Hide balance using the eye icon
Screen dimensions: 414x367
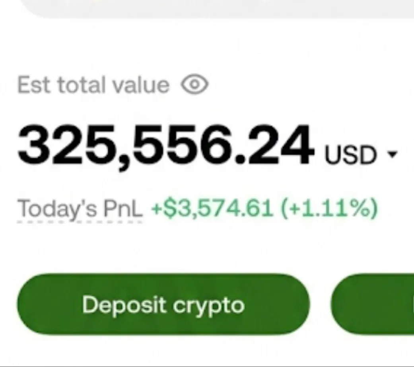pos(194,85)
